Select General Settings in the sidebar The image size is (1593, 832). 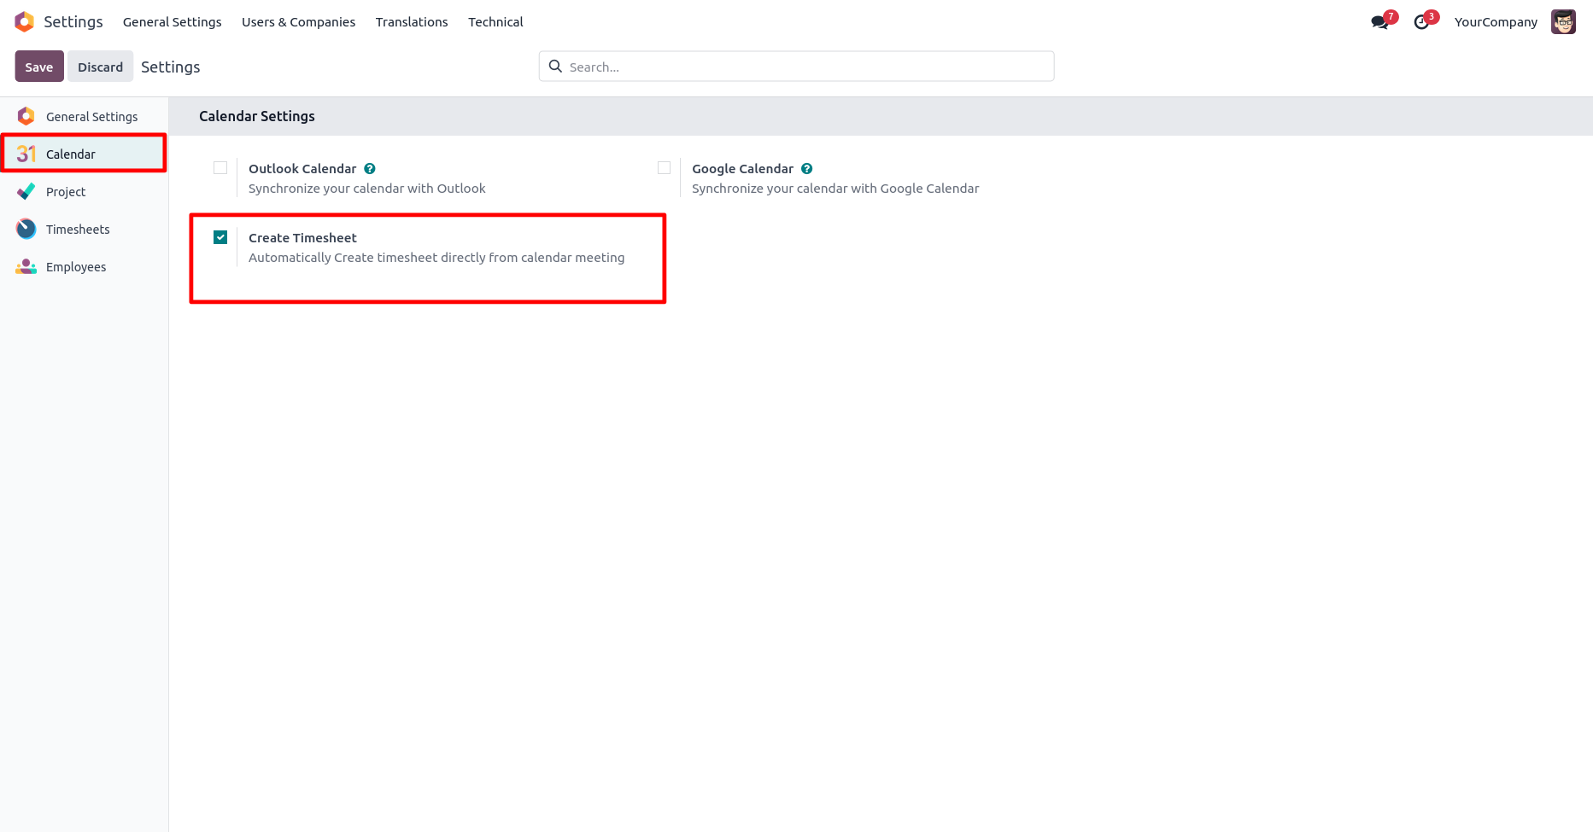tap(85, 116)
